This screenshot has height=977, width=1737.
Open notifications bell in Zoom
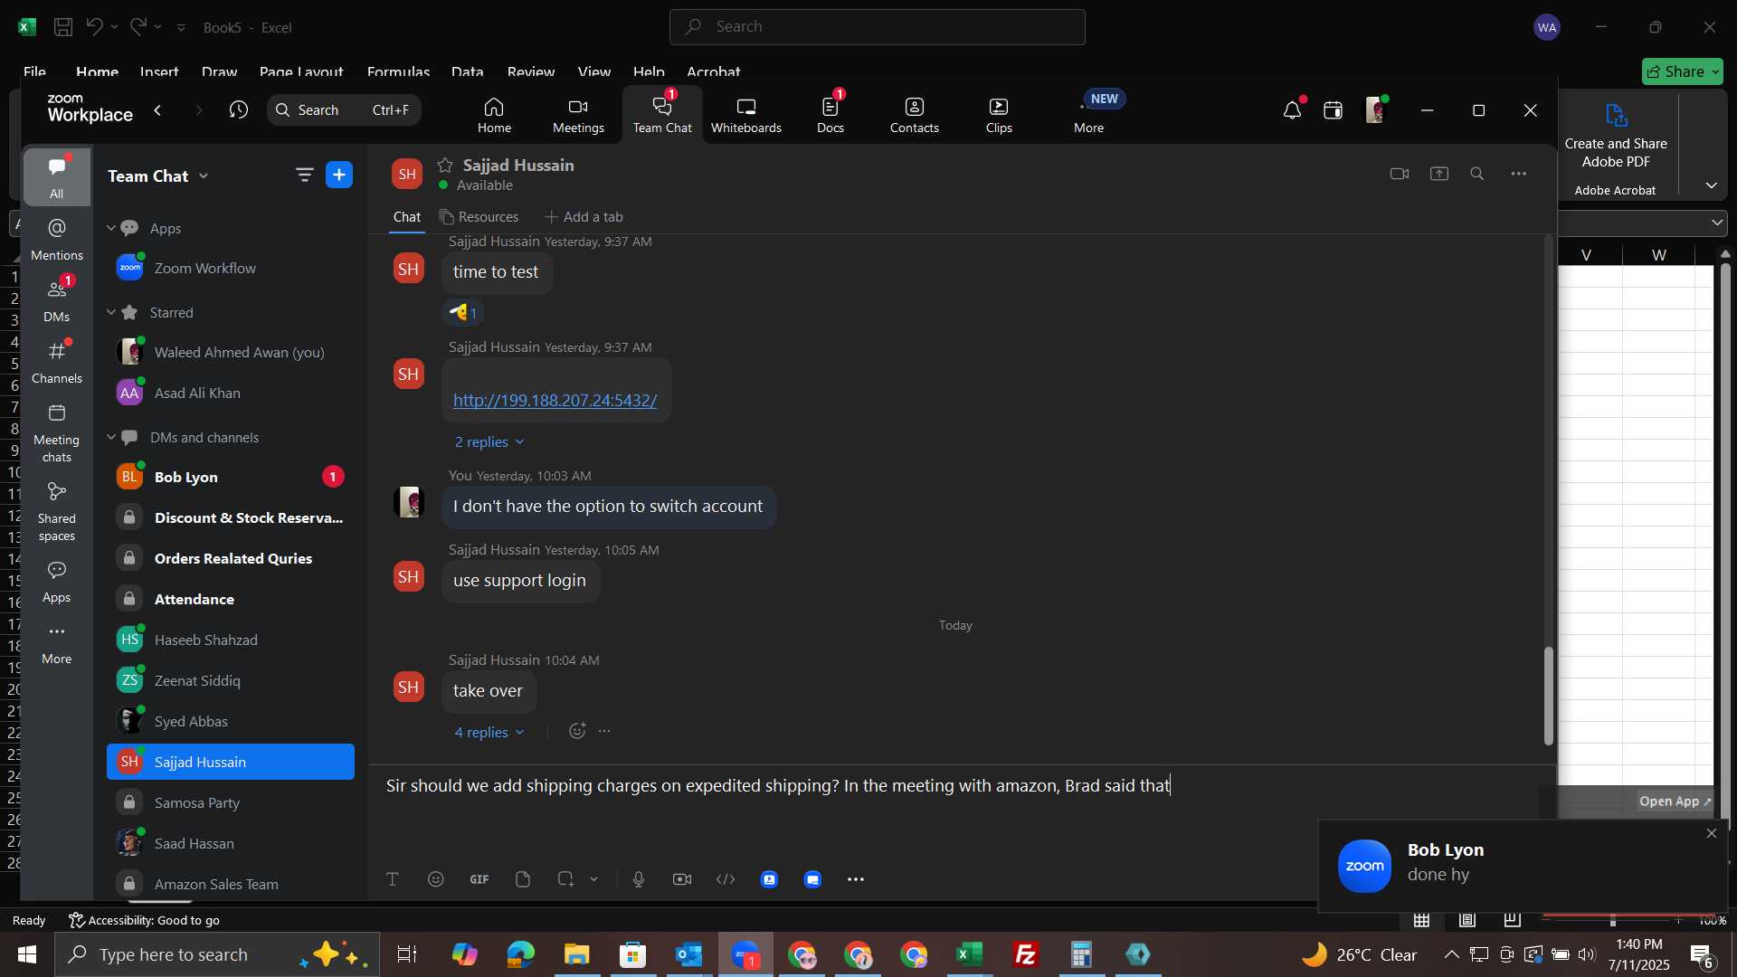[x=1292, y=110]
